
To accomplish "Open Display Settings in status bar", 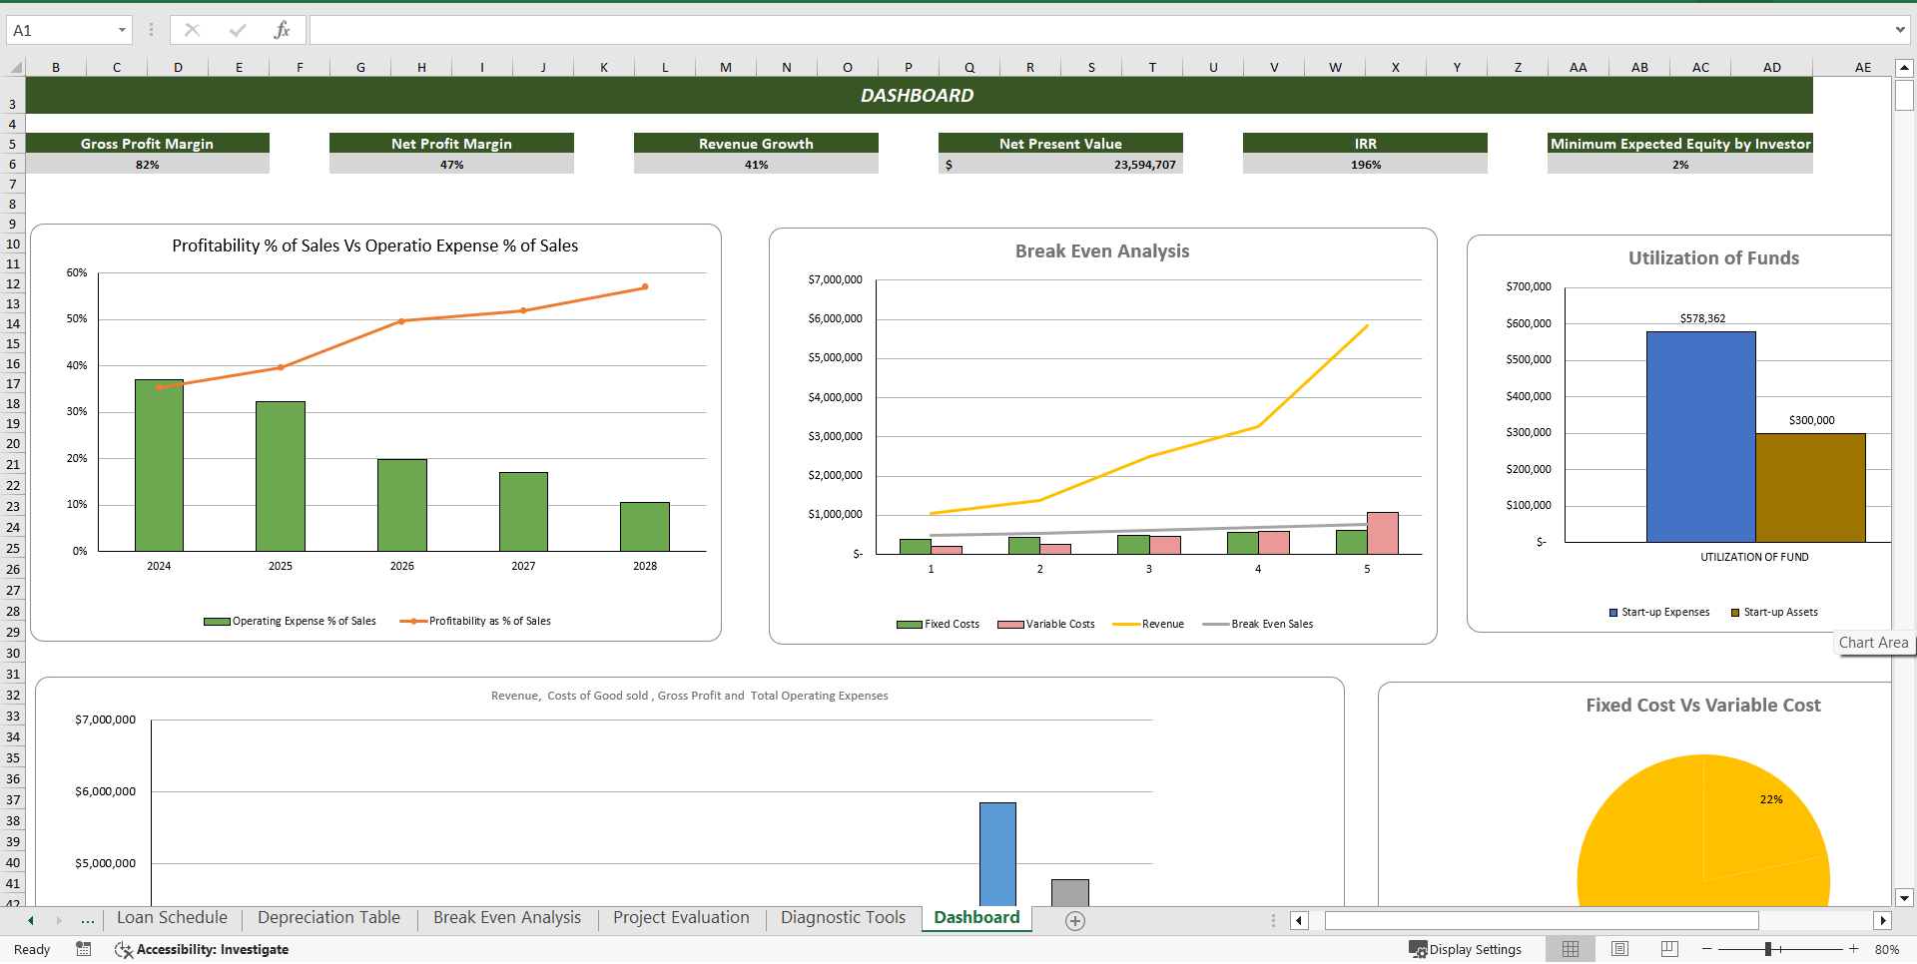I will (1466, 949).
